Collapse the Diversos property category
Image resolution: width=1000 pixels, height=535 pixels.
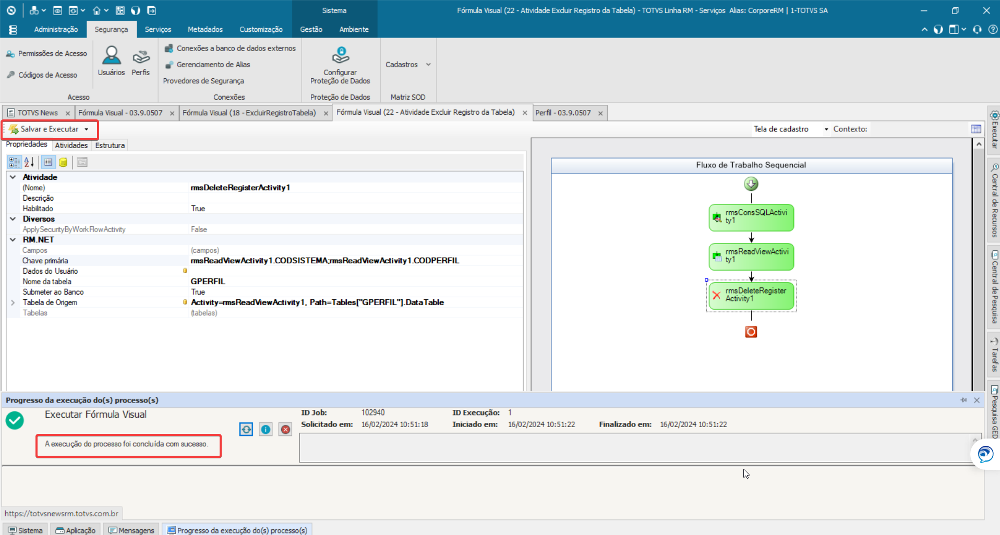pos(13,219)
